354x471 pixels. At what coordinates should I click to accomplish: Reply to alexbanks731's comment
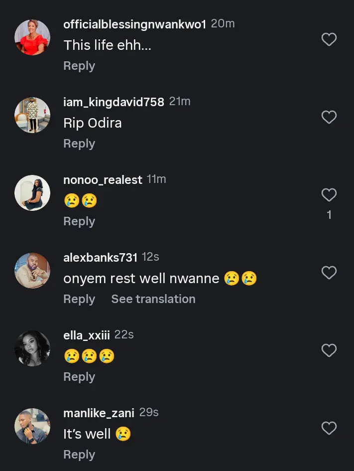click(x=79, y=299)
